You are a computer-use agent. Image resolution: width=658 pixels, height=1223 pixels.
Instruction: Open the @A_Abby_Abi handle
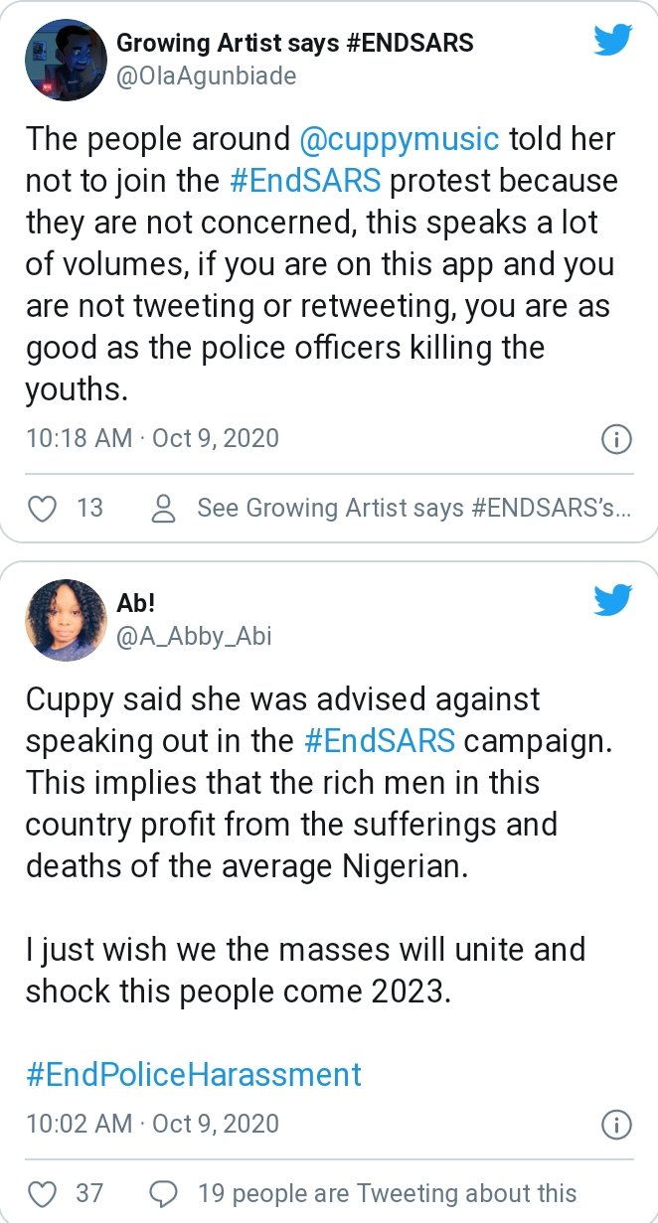click(x=194, y=635)
